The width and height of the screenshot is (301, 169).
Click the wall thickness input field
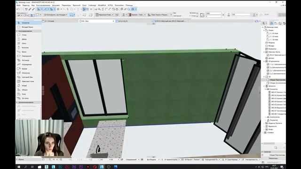click(x=241, y=15)
